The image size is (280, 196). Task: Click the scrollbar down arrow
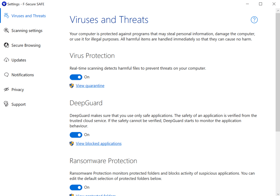278,194
